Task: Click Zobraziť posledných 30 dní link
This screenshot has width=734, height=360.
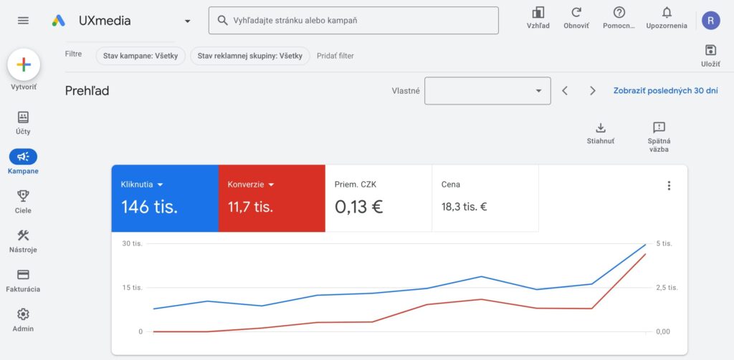Action: (x=665, y=91)
